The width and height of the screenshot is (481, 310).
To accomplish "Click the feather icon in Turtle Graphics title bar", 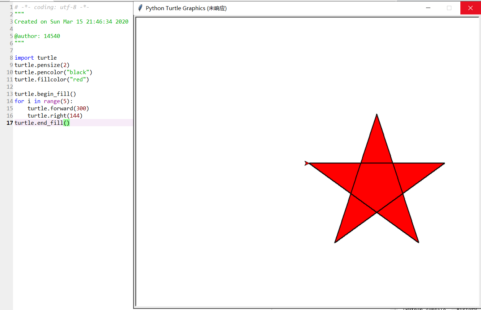I will pyautogui.click(x=140, y=8).
